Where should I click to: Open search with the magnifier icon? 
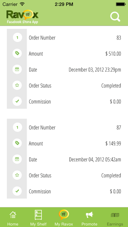(x=115, y=17)
